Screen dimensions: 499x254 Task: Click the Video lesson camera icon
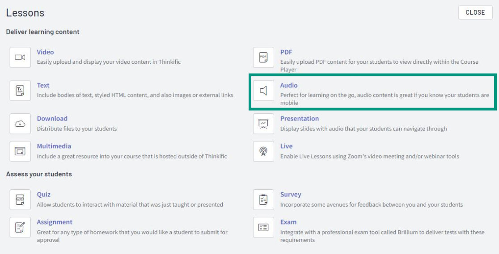tap(20, 58)
